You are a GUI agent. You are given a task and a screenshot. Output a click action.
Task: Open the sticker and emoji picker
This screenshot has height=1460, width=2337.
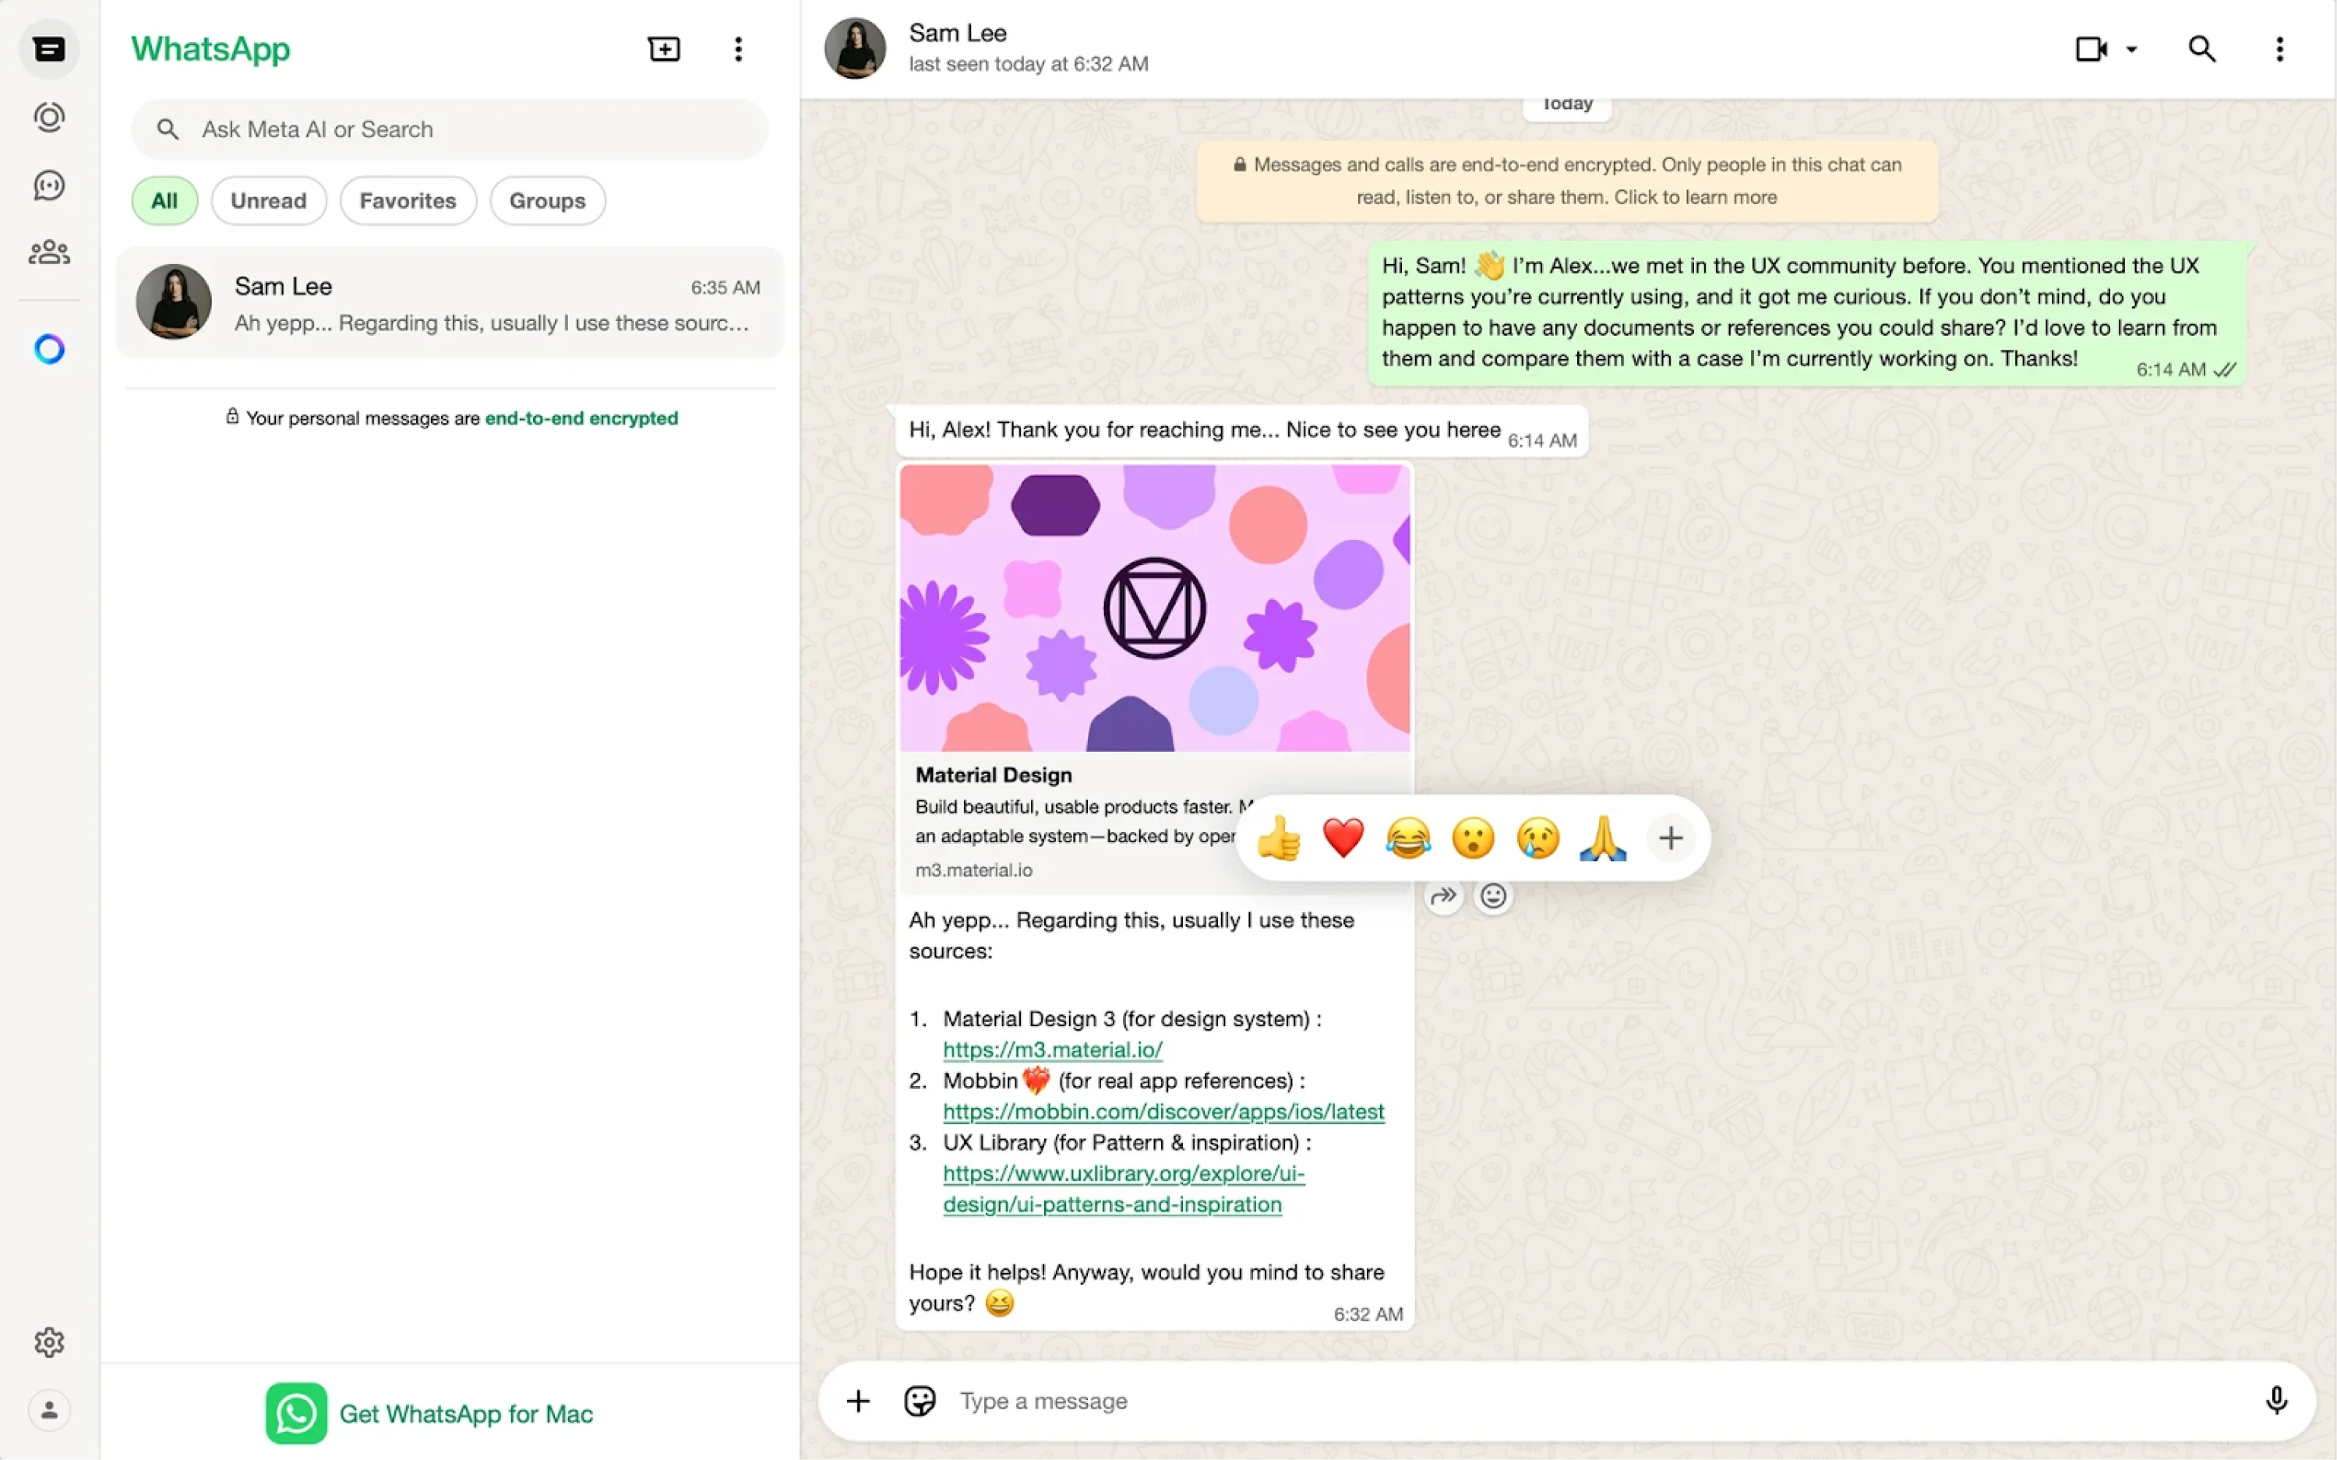[x=919, y=1400]
